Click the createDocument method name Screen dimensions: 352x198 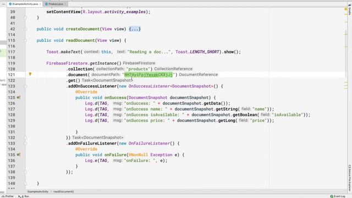(x=82, y=29)
